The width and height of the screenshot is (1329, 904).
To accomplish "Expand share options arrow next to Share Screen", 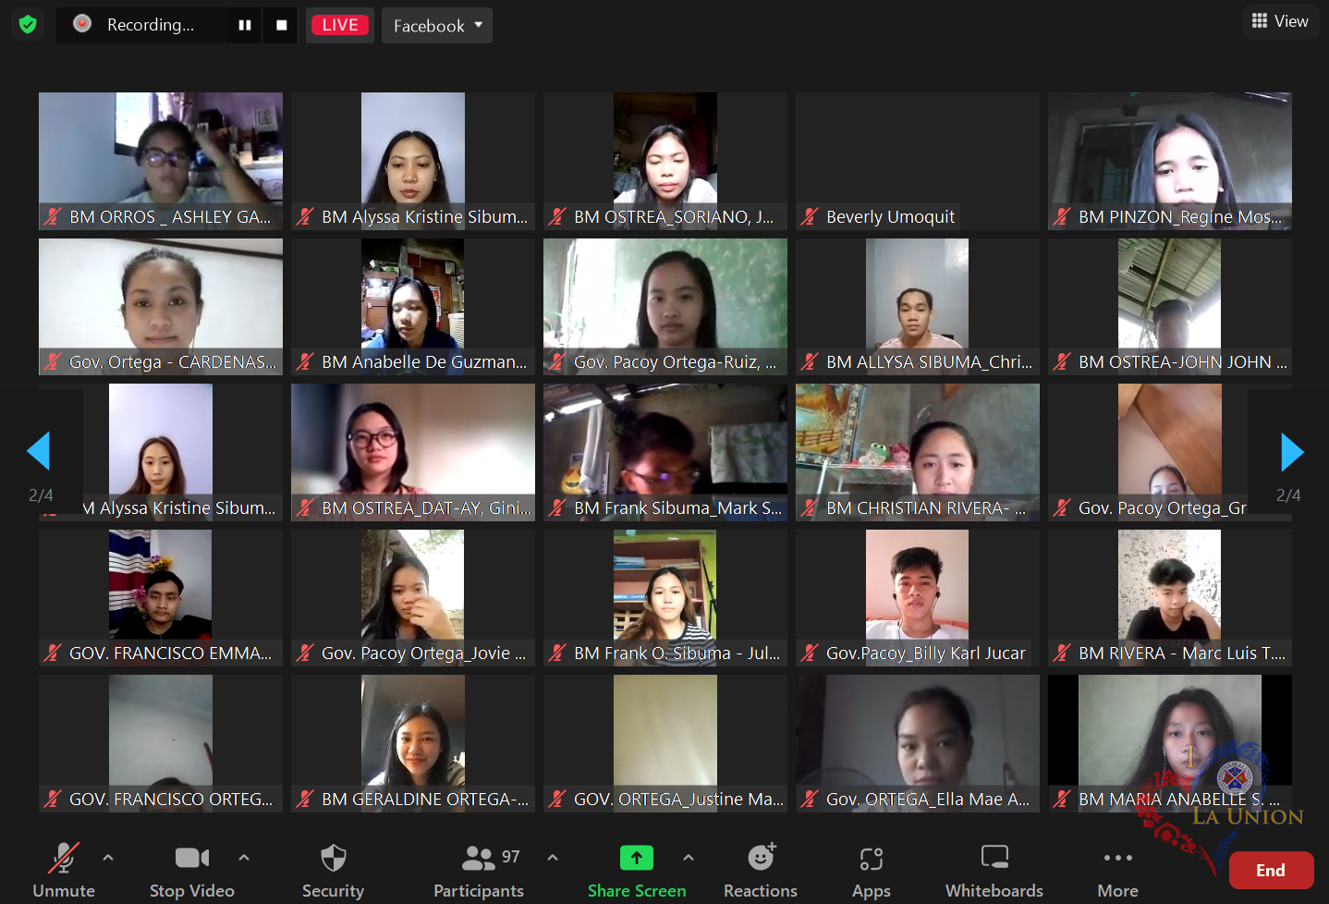I will click(689, 858).
